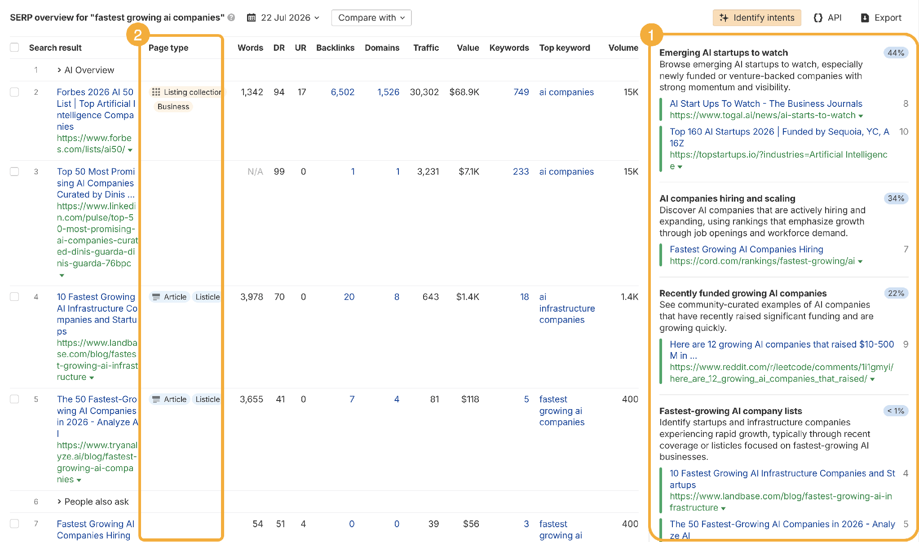Click the Export button
Screen dimensions: 919x542
click(x=881, y=18)
